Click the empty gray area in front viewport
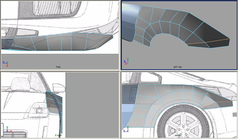This screenshot has width=238, height=139. click(x=91, y=105)
